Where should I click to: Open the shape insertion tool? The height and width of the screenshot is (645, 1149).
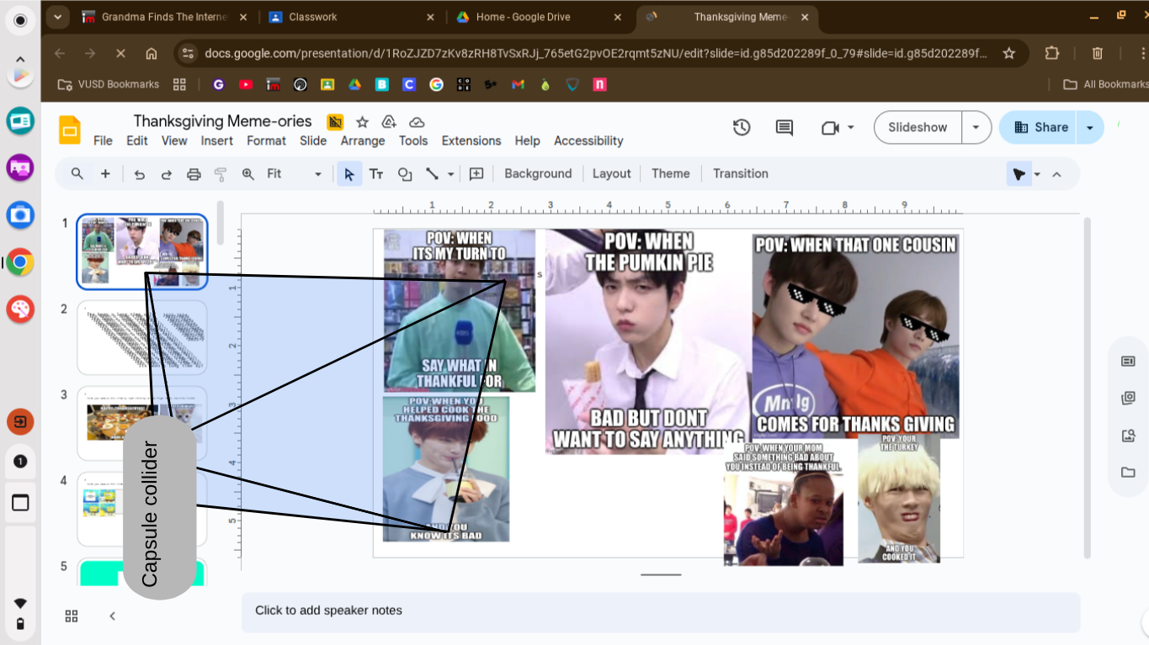[x=405, y=173]
